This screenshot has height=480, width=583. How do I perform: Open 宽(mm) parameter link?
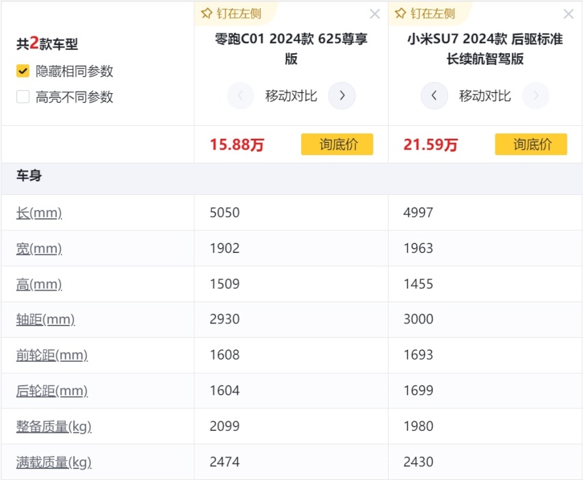[39, 248]
